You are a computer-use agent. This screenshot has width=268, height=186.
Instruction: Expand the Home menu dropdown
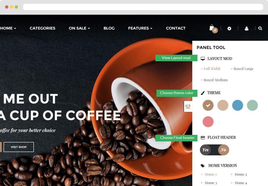point(8,28)
